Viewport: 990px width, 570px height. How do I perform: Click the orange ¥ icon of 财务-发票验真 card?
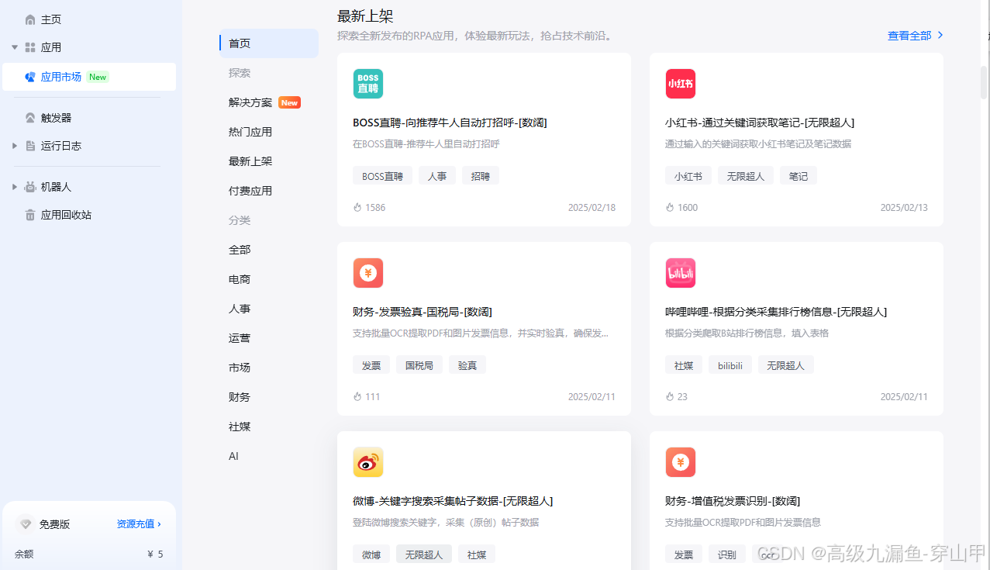(x=368, y=273)
